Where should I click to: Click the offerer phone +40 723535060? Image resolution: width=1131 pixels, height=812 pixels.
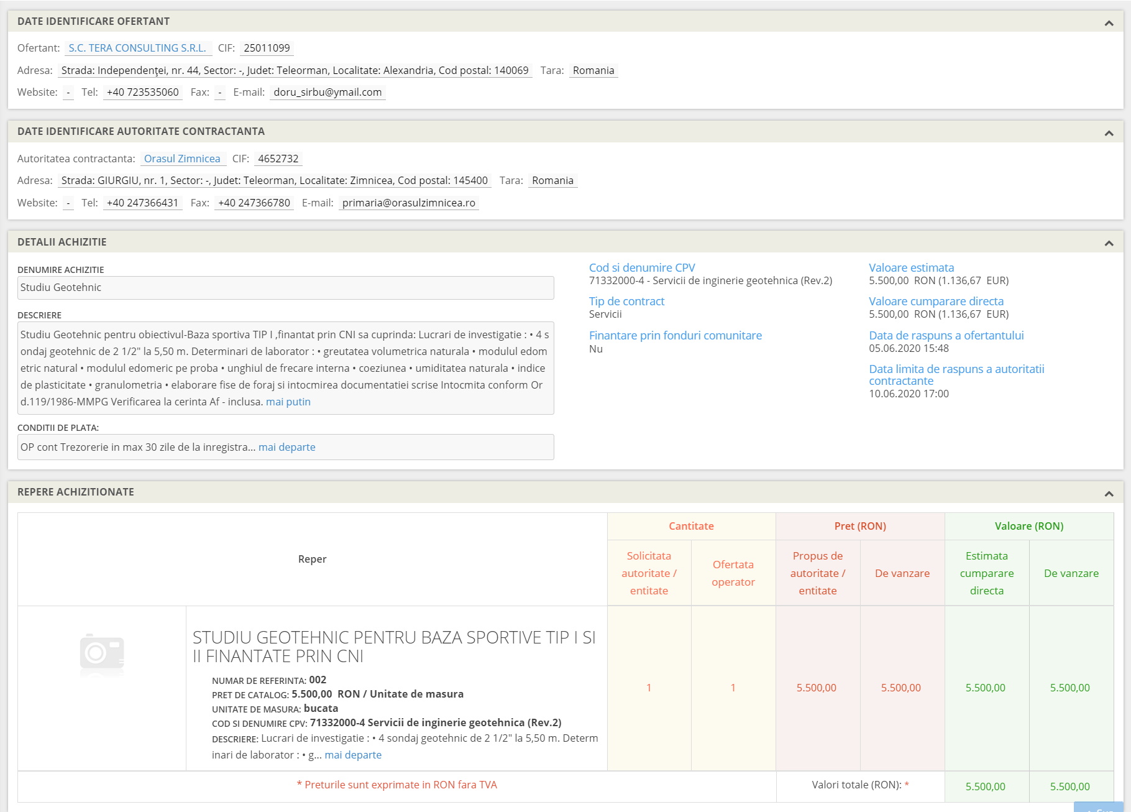click(x=143, y=92)
